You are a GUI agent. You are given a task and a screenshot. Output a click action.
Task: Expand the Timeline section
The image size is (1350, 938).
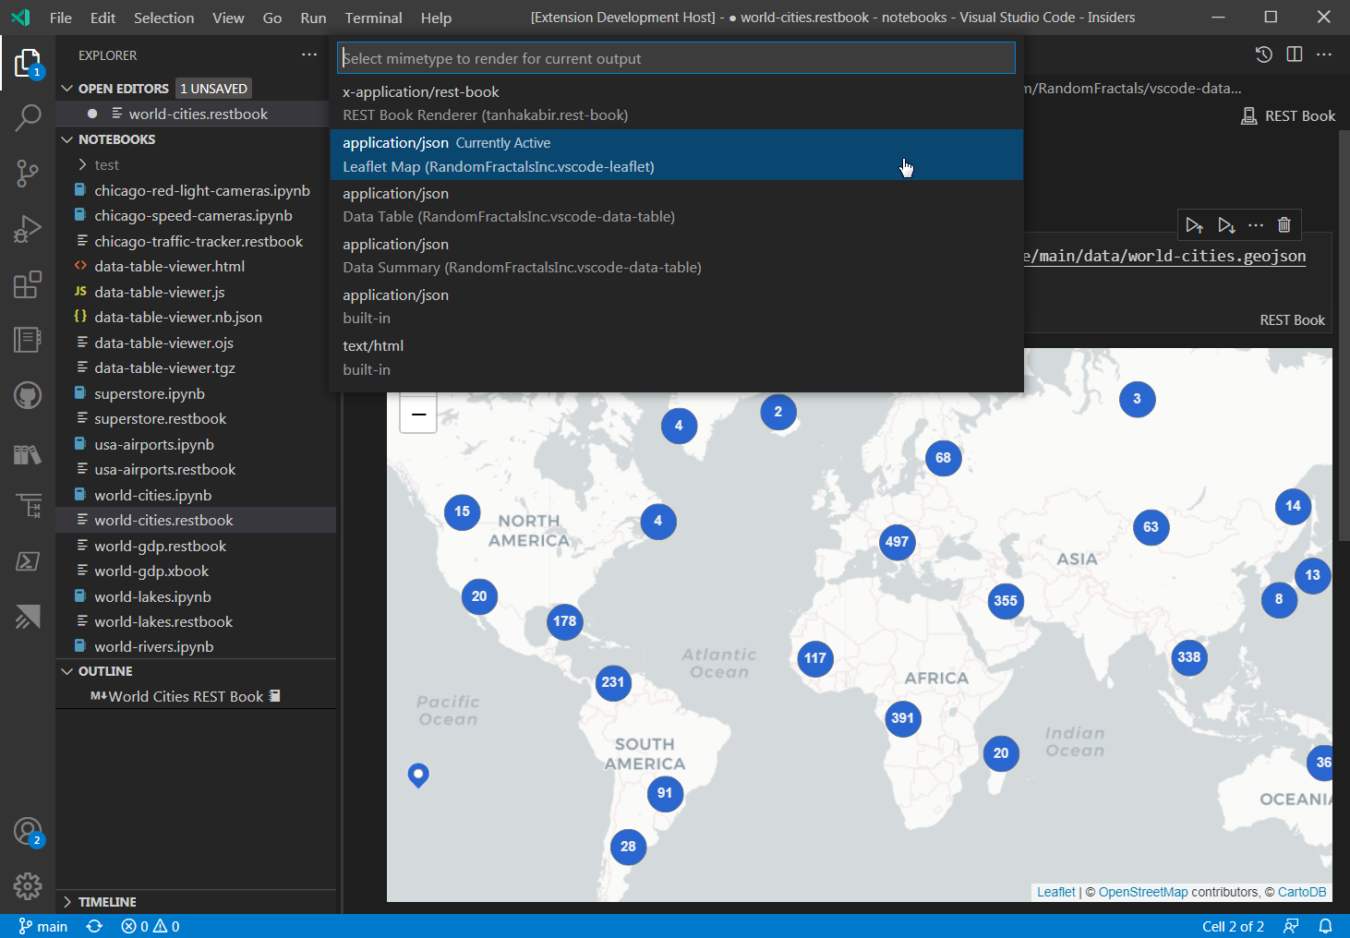click(66, 902)
